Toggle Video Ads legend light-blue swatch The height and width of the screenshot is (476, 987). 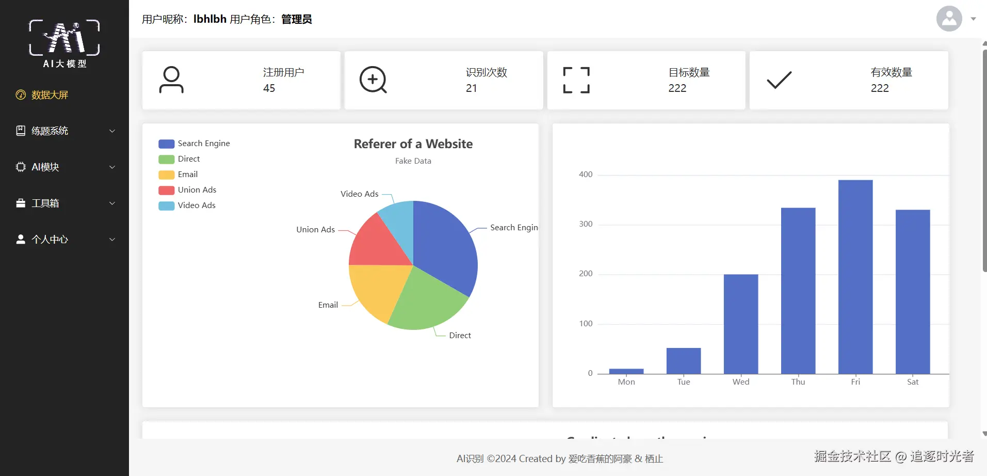point(166,205)
